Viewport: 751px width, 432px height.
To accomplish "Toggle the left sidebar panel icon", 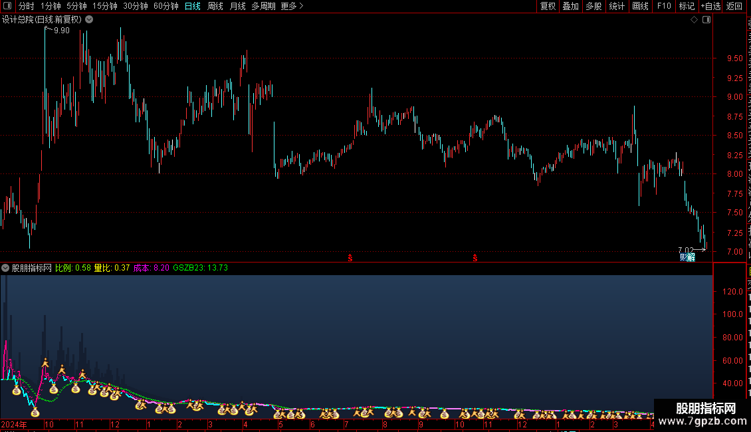I will tap(7, 6).
